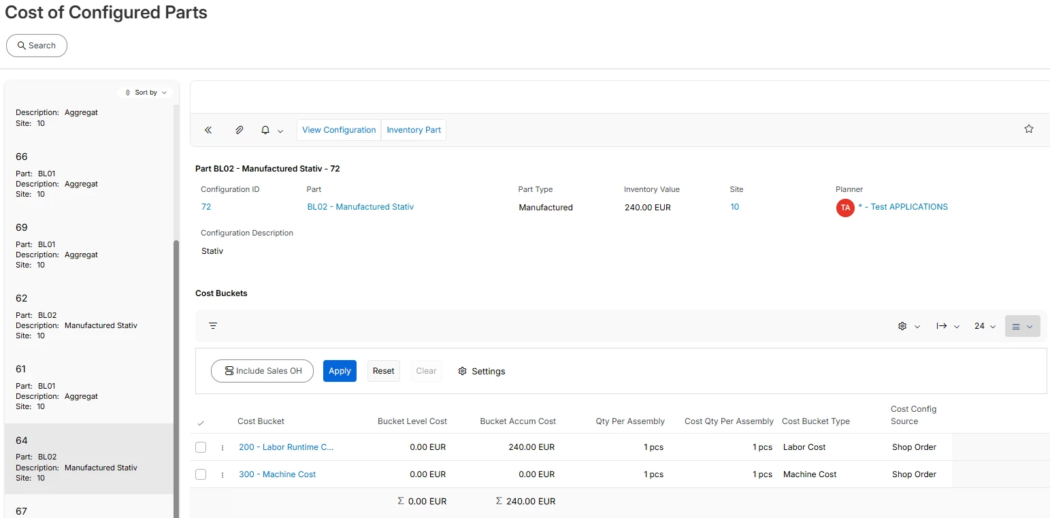Click the Labor Cost bucket type cell

804,447
